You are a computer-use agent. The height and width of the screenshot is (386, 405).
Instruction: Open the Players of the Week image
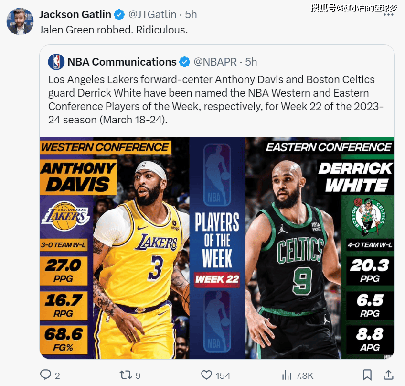217,248
